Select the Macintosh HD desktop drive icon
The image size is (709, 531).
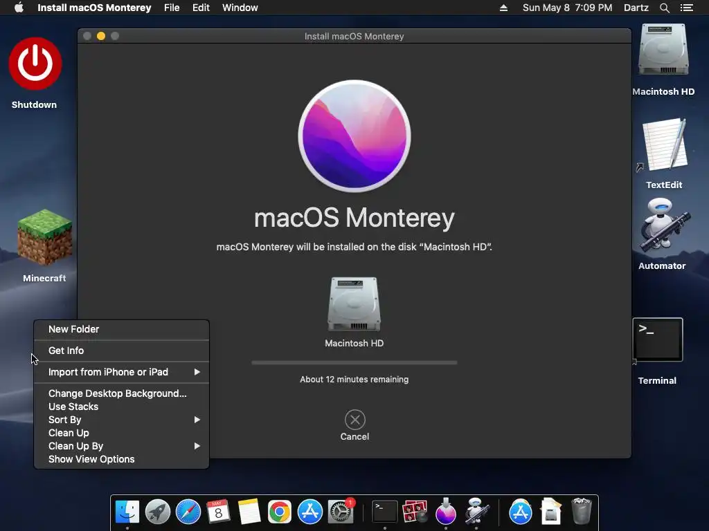click(663, 50)
